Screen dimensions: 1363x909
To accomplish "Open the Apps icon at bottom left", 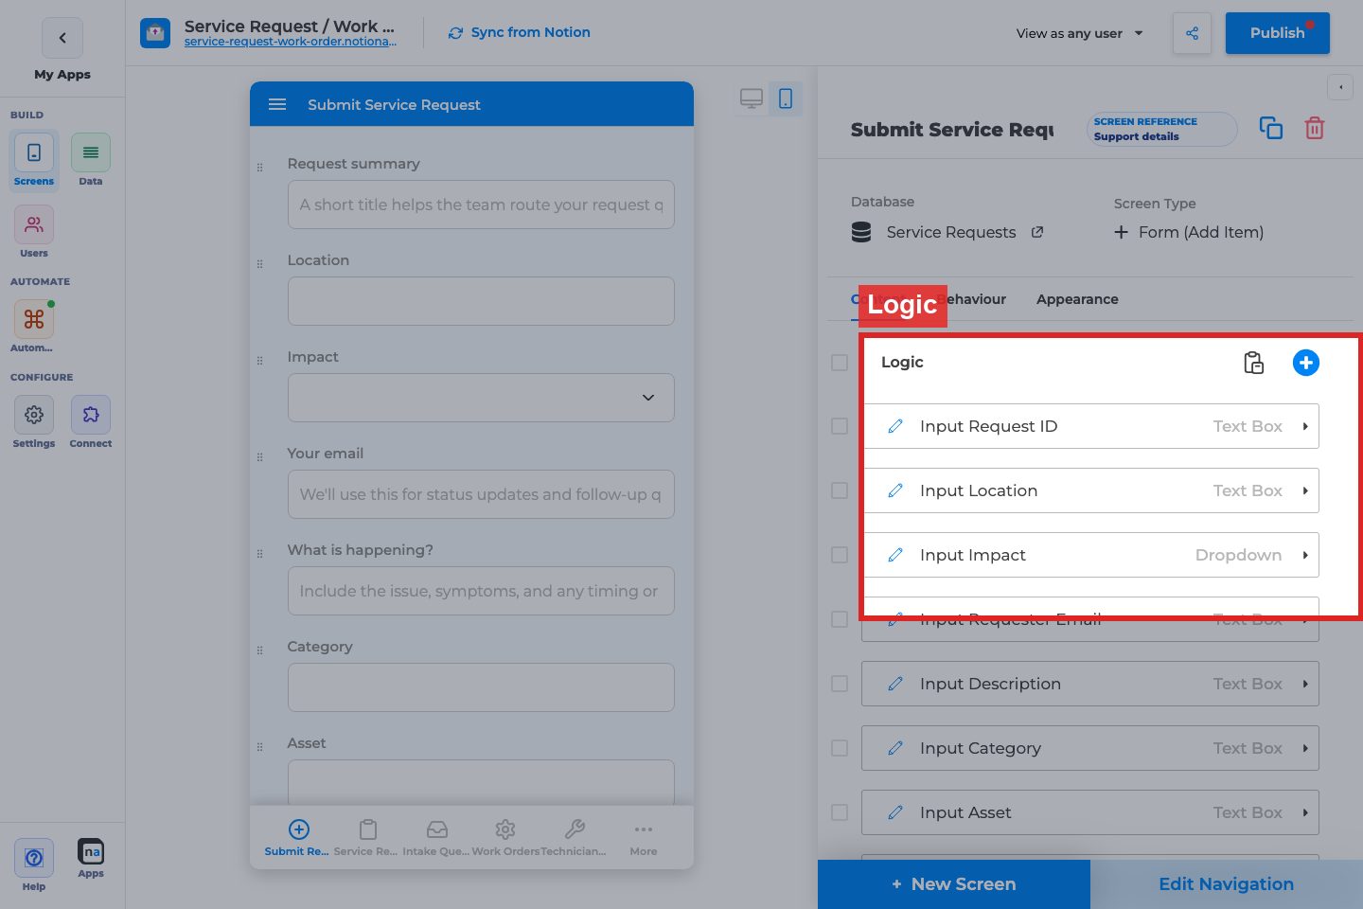I will coord(91,858).
